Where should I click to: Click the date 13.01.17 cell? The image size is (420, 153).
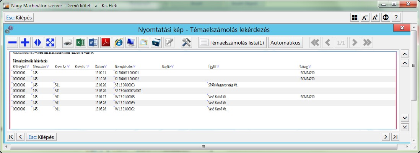pos(101,97)
